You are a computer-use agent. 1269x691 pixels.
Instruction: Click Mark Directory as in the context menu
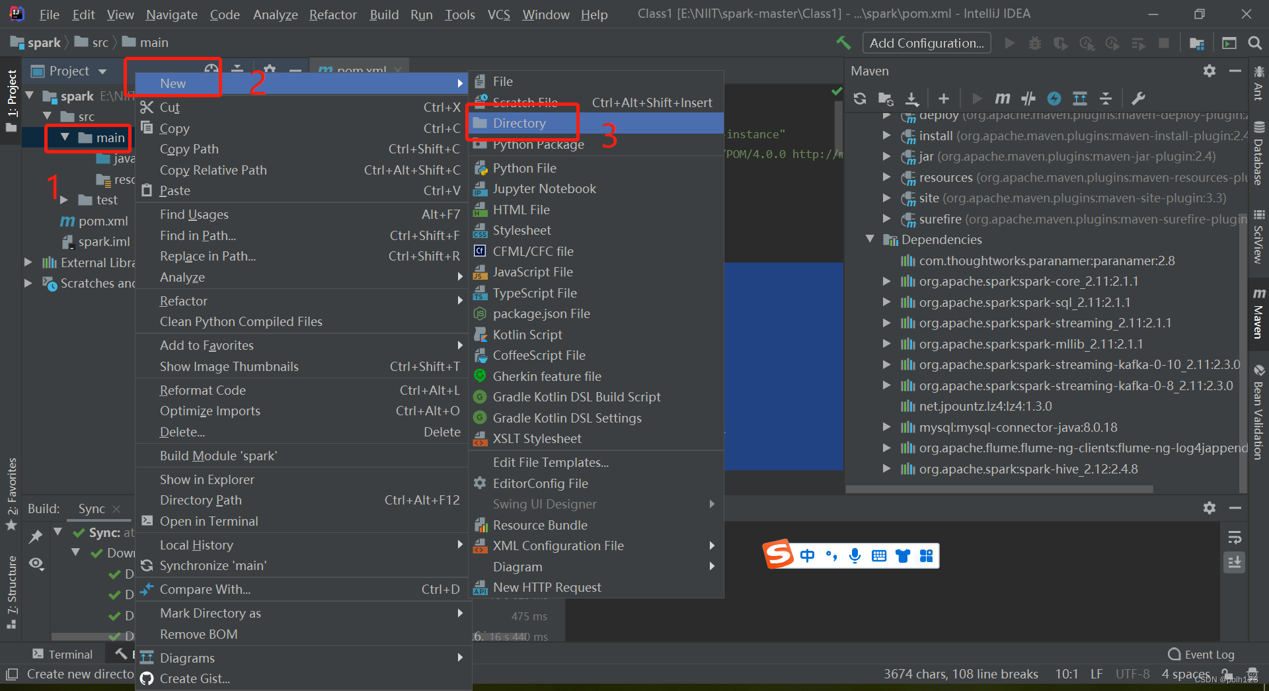[301, 613]
